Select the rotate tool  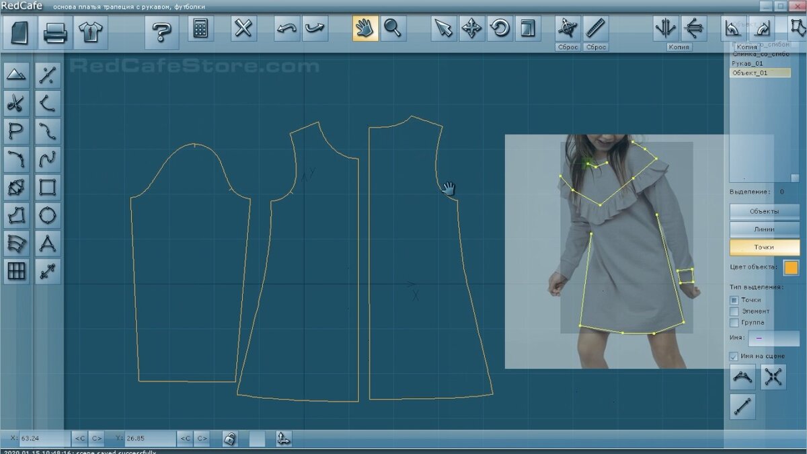click(x=499, y=29)
